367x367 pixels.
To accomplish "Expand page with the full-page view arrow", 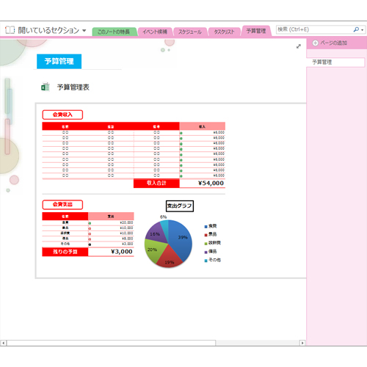I will click(x=299, y=46).
